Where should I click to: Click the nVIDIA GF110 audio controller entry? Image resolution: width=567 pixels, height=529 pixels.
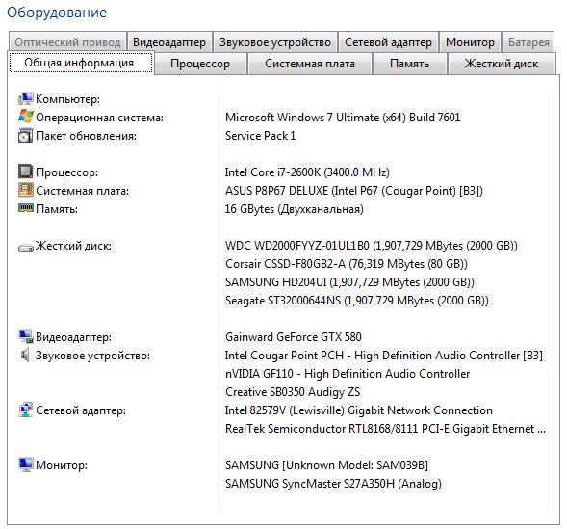[x=348, y=374]
